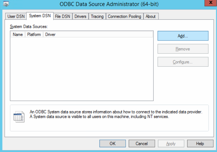Dismiss dialog with Cancel button

(x=142, y=143)
